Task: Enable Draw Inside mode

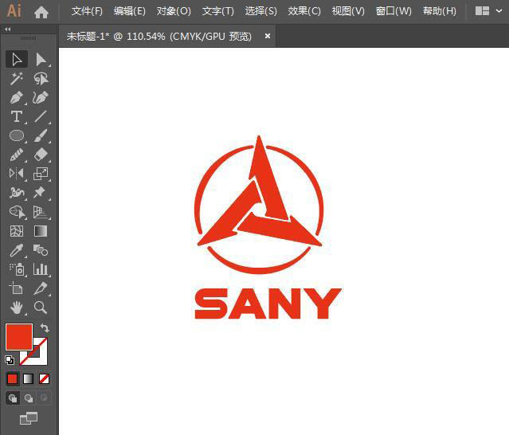Action: point(44,398)
